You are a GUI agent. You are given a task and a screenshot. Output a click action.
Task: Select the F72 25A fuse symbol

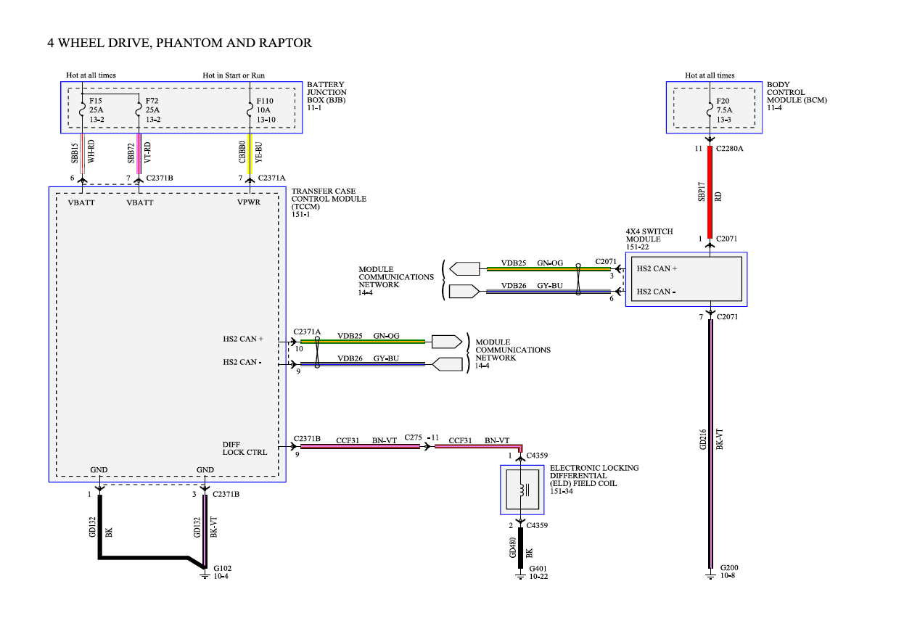(139, 110)
